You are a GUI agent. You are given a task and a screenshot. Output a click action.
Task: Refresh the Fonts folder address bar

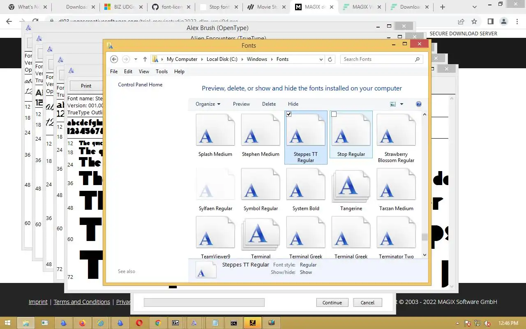coord(330,59)
